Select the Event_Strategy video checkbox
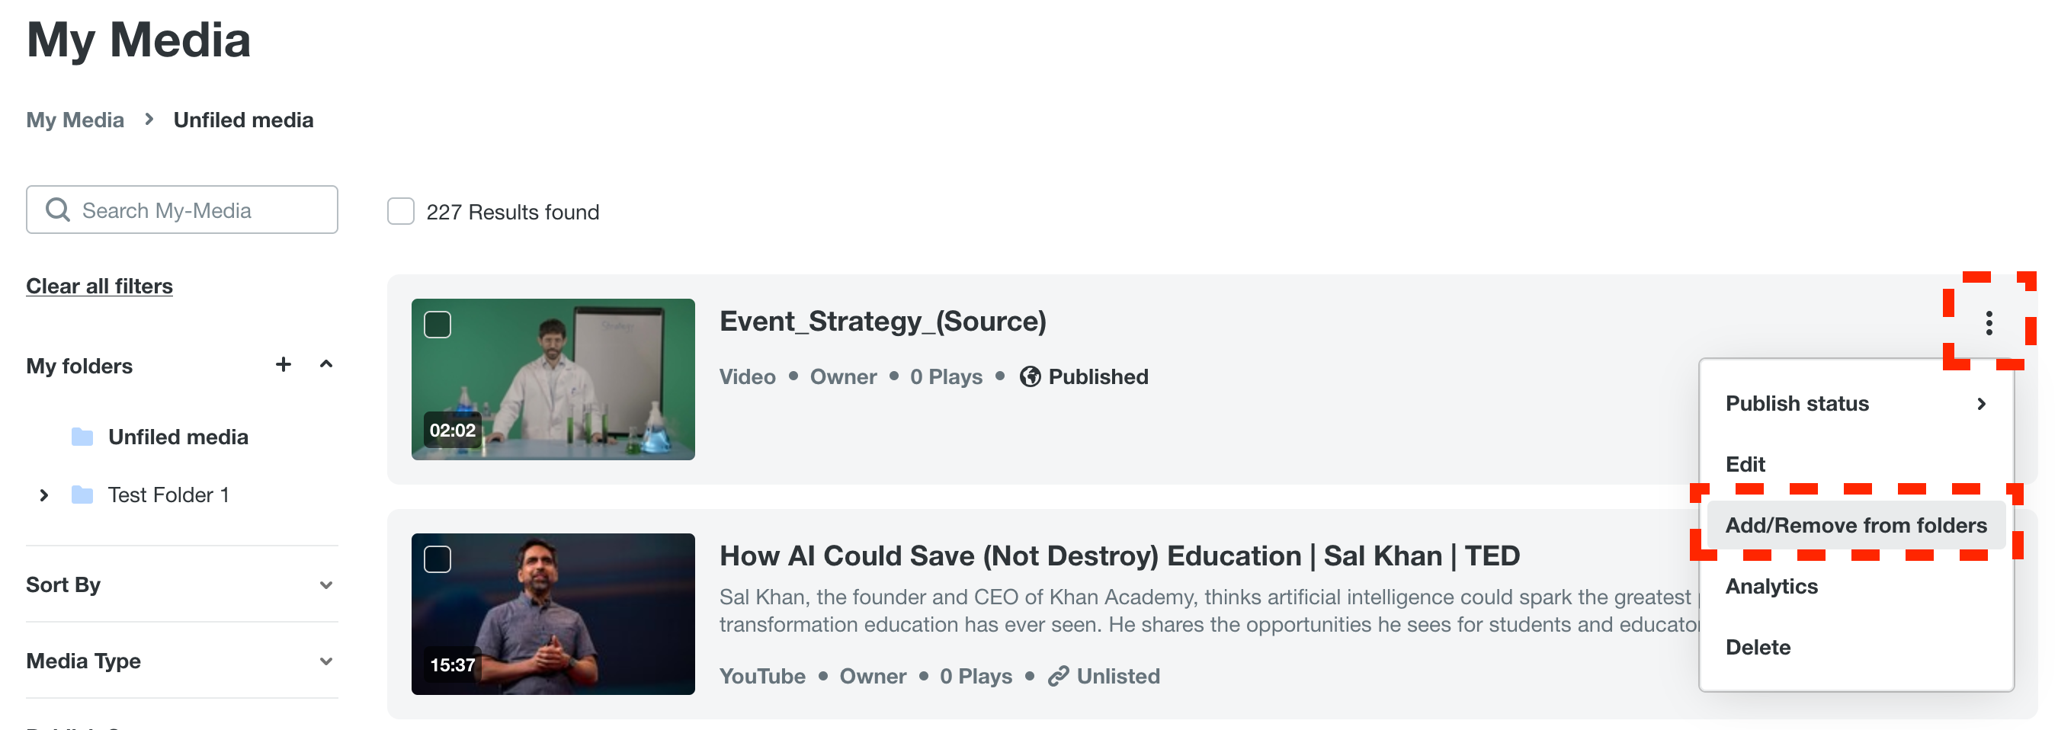 click(438, 325)
